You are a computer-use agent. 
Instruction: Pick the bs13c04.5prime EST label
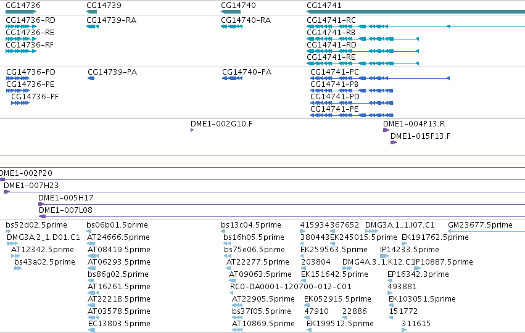[251, 225]
